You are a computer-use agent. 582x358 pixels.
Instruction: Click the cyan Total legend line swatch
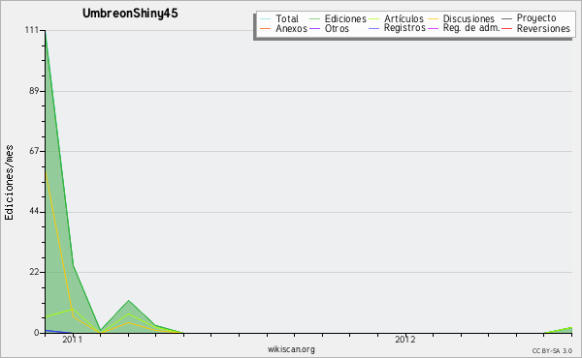(266, 19)
